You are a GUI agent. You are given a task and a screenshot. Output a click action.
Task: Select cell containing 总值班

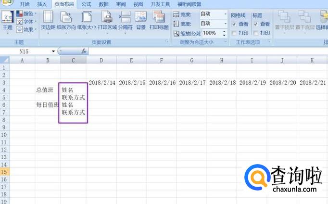coord(47,90)
